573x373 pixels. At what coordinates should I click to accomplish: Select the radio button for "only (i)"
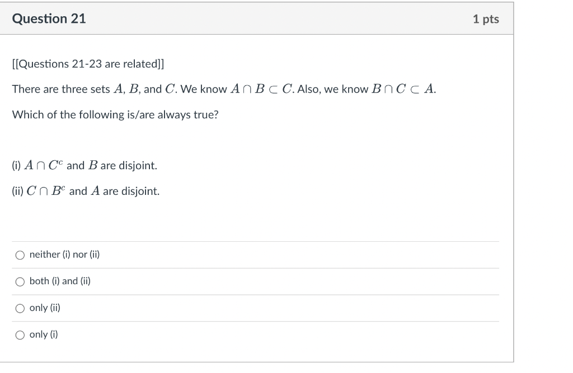tap(20, 334)
